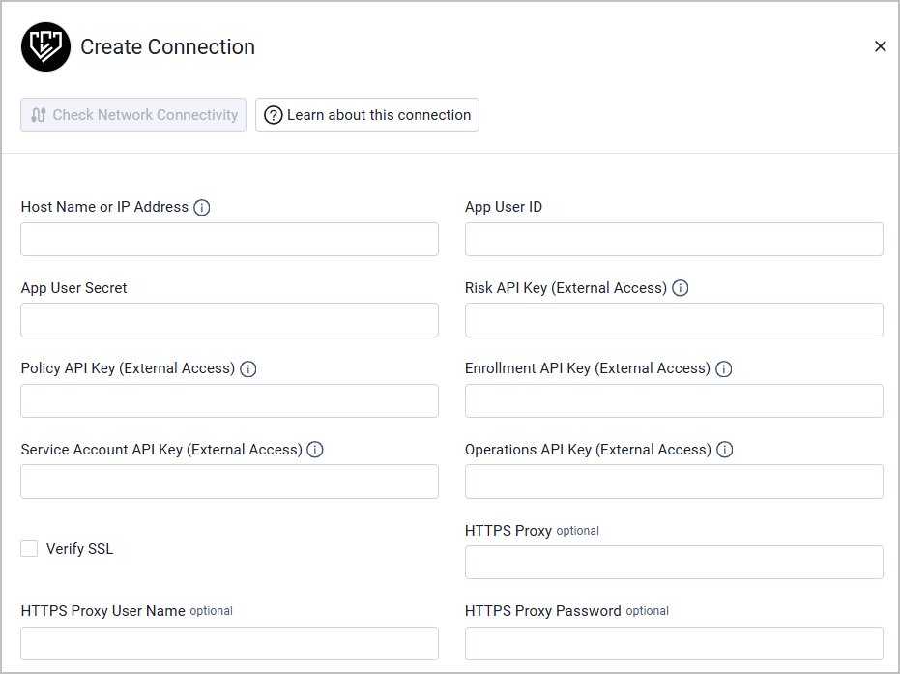This screenshot has width=900, height=674.
Task: Click the HTTPS Proxy Password field
Action: point(674,643)
